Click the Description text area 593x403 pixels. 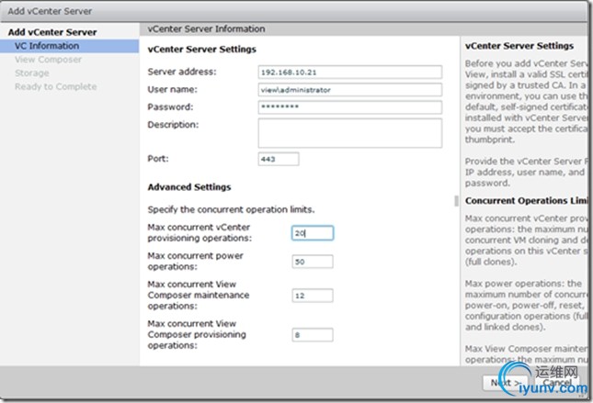350,133
